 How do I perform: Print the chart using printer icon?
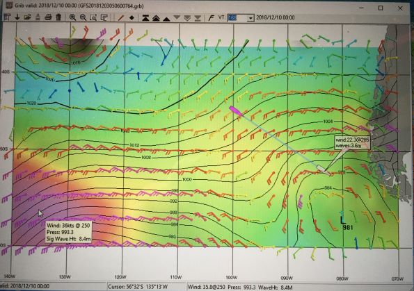[x=48, y=17]
